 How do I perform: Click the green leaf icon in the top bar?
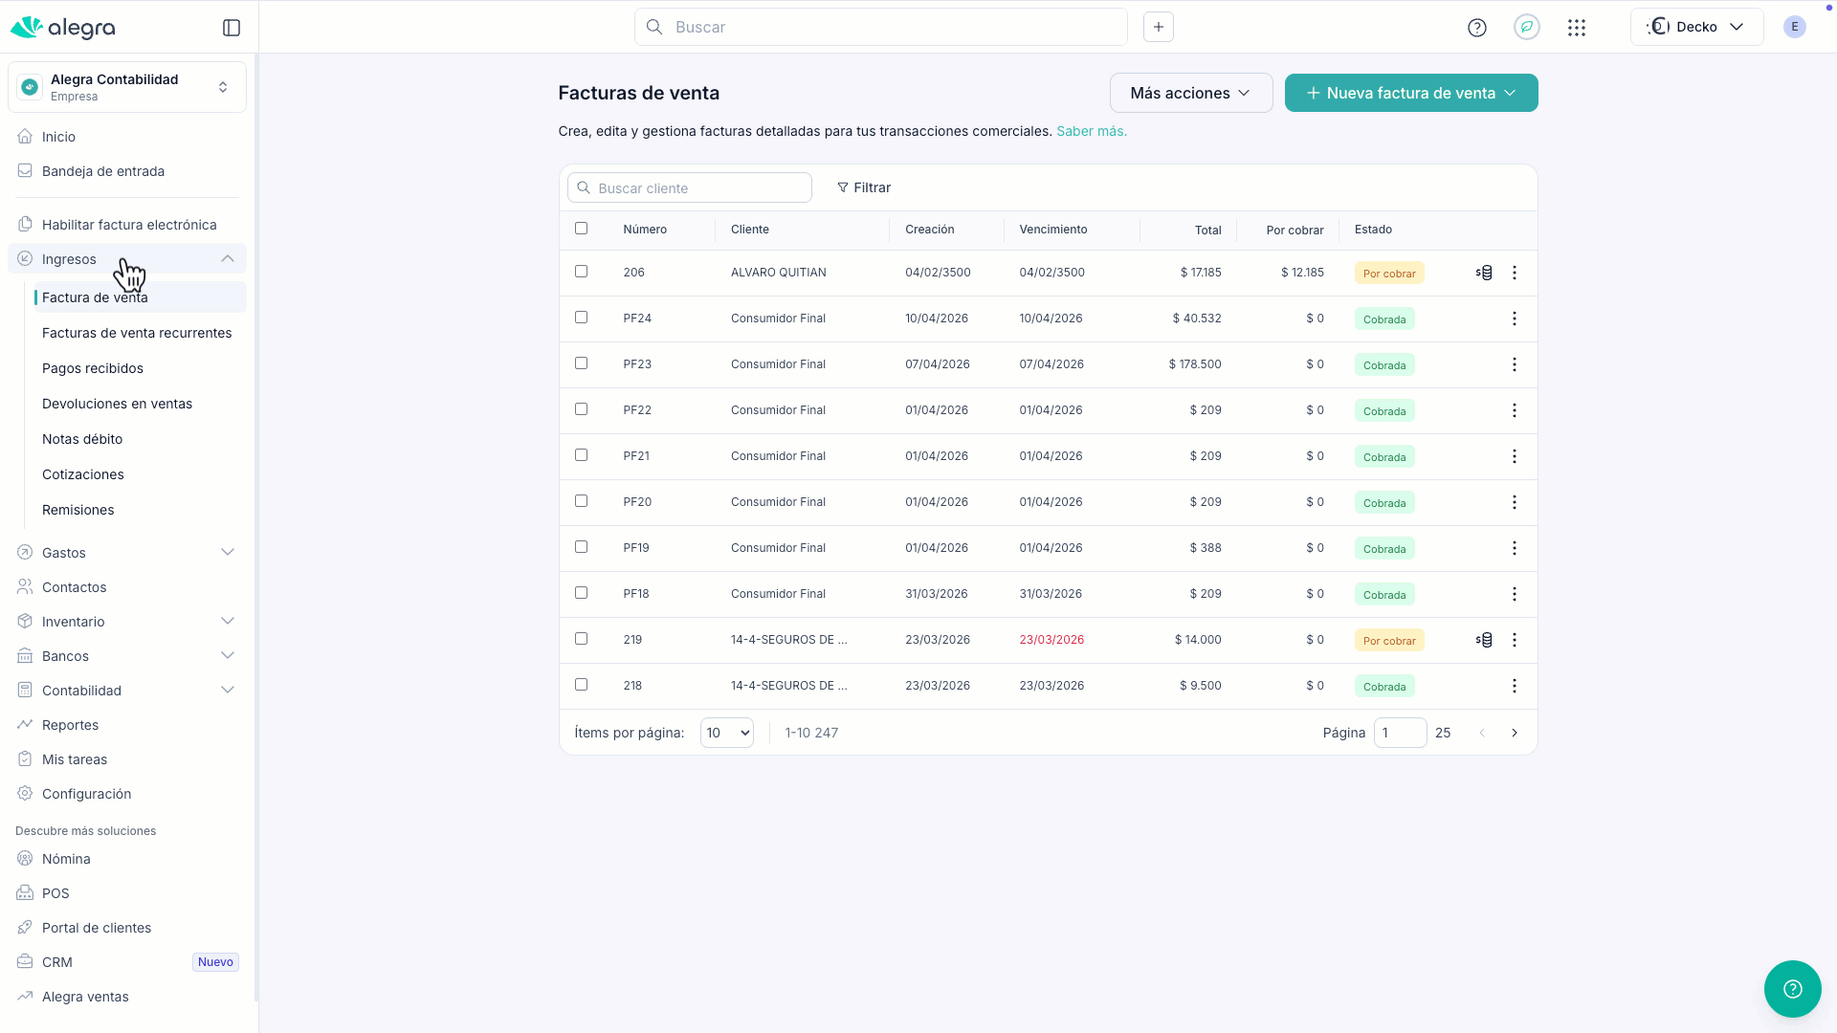1527,27
